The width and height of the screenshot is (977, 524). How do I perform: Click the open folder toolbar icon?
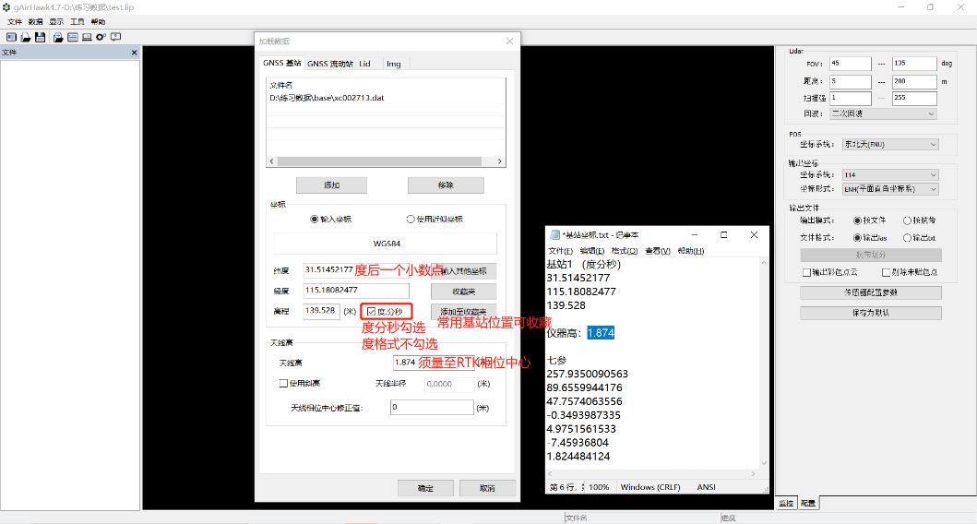[x=26, y=38]
